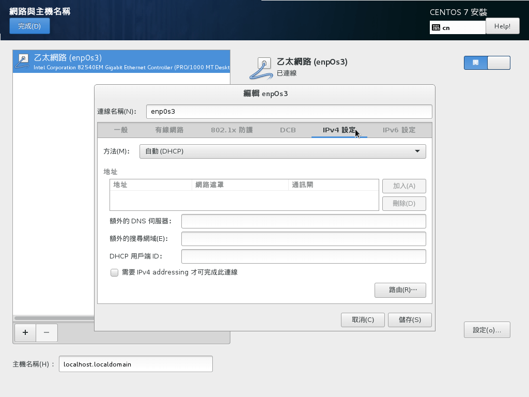
Task: Open the DCB tab
Action: point(288,130)
